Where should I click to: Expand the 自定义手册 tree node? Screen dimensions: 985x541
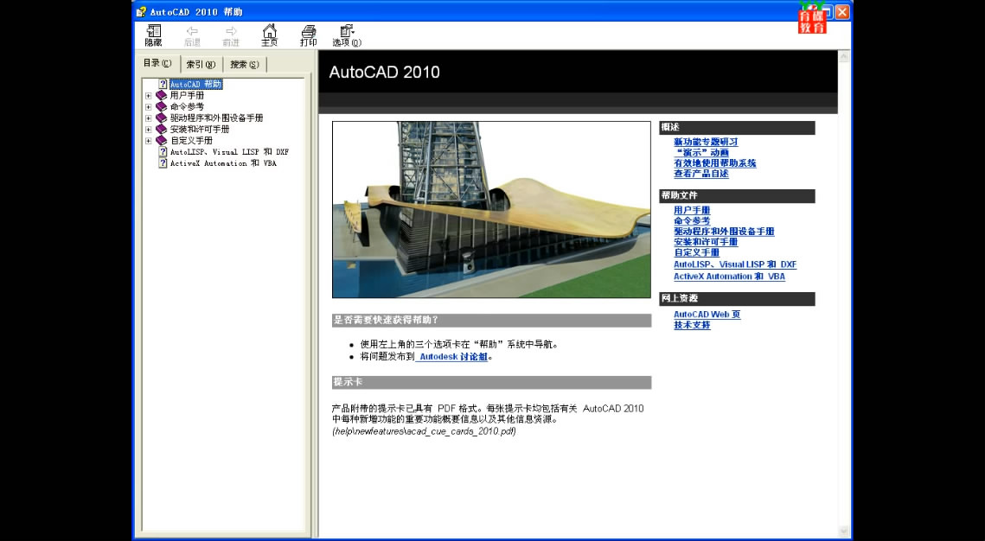(x=149, y=141)
